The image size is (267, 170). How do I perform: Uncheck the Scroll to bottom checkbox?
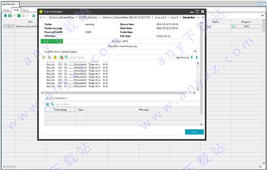(47, 98)
